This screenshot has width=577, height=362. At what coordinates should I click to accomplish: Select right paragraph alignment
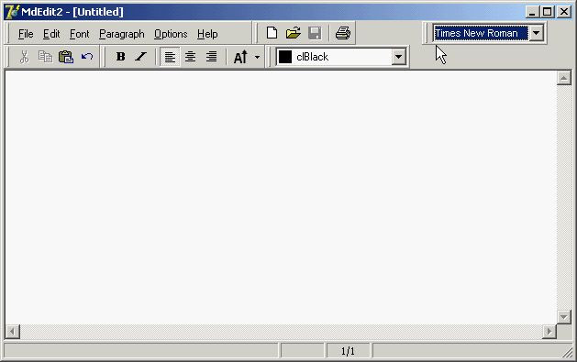click(211, 57)
